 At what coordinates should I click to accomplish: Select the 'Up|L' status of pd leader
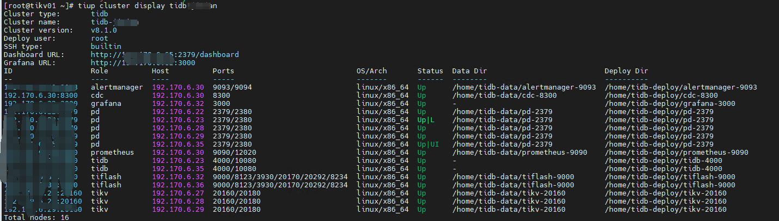[426, 120]
